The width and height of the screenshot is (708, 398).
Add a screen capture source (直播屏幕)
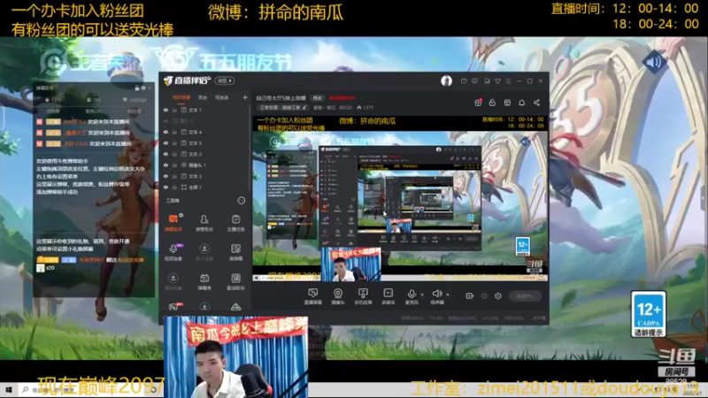(x=313, y=296)
